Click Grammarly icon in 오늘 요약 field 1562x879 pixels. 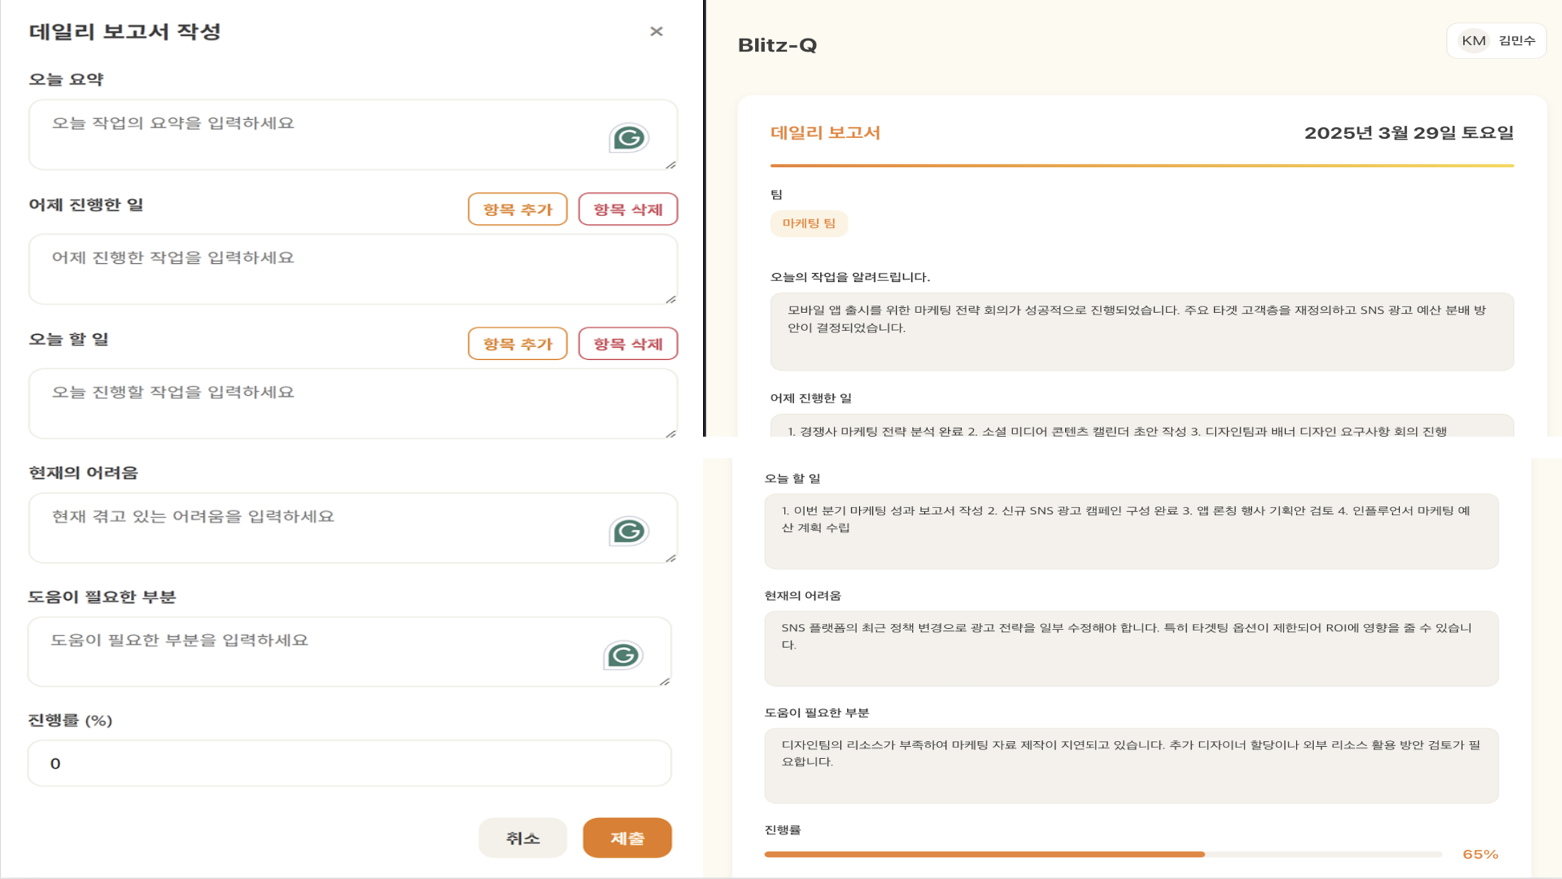[x=628, y=137]
